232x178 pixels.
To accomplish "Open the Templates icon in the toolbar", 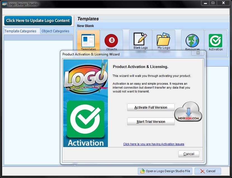I will 88,41.
